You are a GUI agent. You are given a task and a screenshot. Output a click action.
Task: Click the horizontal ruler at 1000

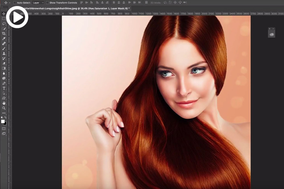135,14
